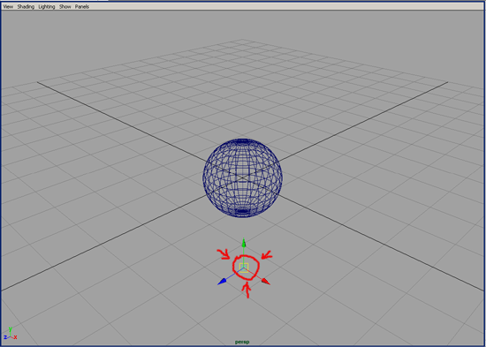Click the blue Z-axis line of the manipulator
Image resolution: width=486 pixels, height=347 pixels.
[x=234, y=274]
